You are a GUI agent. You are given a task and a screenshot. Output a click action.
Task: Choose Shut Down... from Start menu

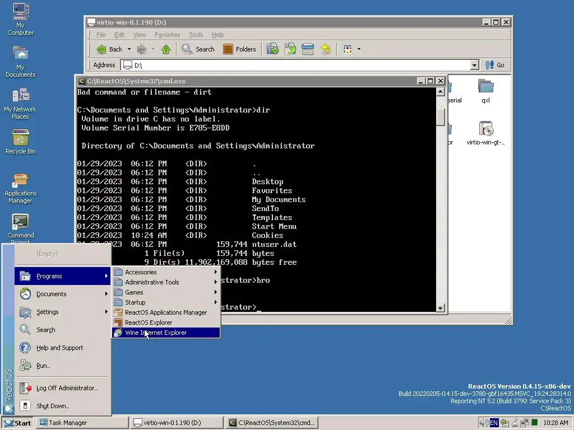pos(62,406)
